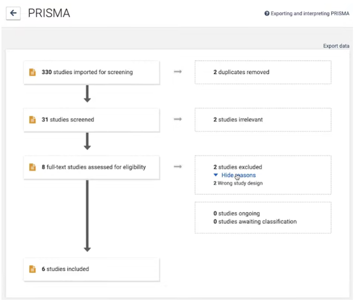Viewport: 355px width, 302px height.
Task: Open the 6 studies included box
Action: [92, 269]
